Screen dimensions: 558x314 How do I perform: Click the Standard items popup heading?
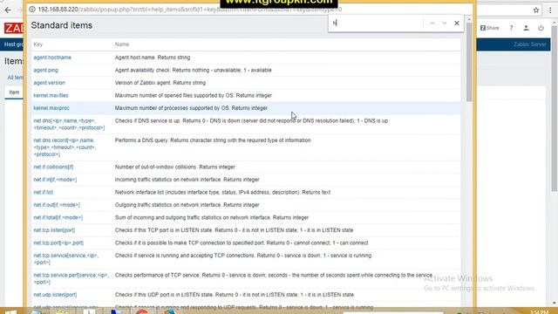coord(62,25)
